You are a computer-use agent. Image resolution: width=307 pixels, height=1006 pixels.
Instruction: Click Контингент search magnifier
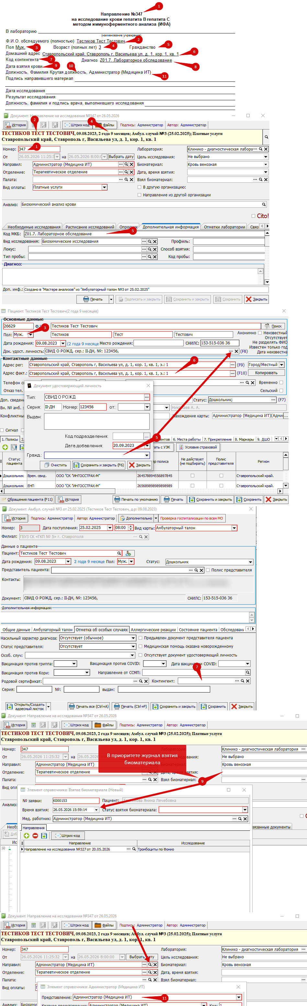[x=242, y=681]
